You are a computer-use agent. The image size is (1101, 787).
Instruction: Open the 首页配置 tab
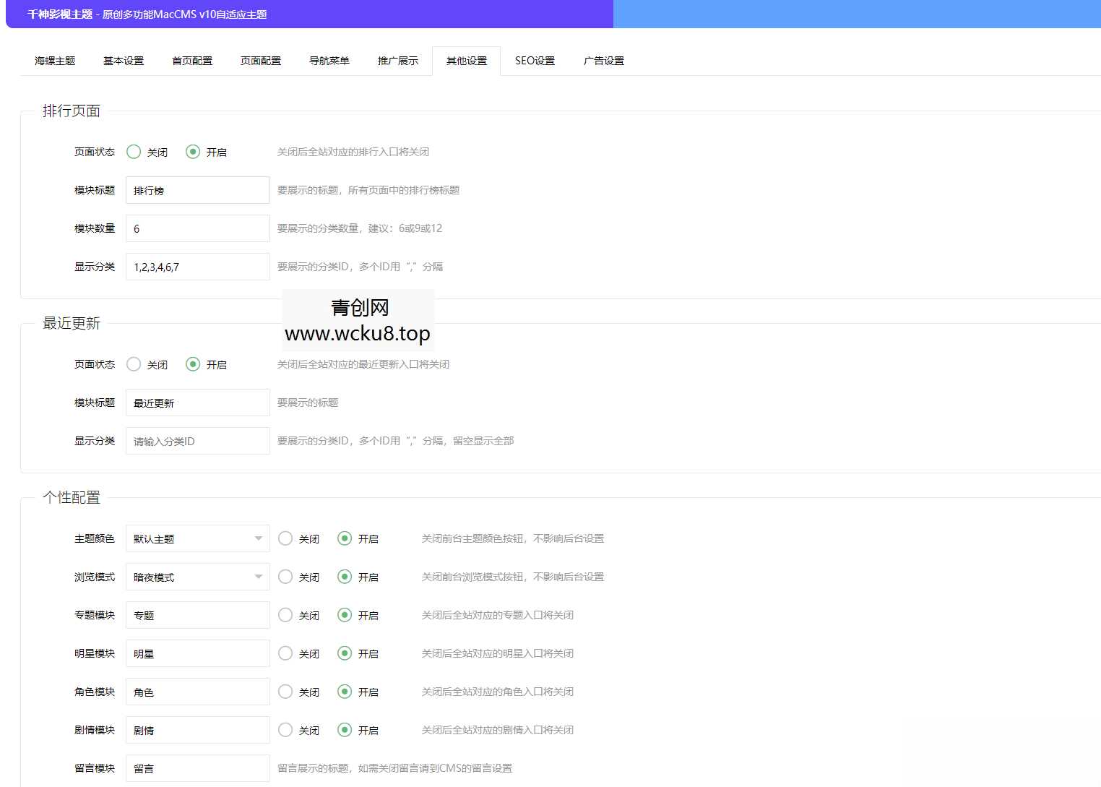click(191, 61)
